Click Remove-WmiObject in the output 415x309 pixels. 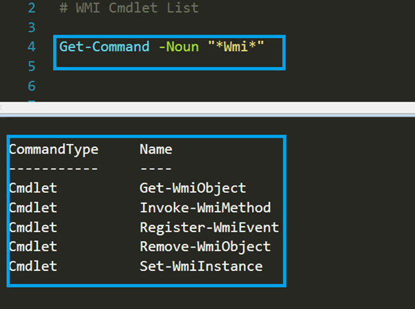pyautogui.click(x=205, y=247)
